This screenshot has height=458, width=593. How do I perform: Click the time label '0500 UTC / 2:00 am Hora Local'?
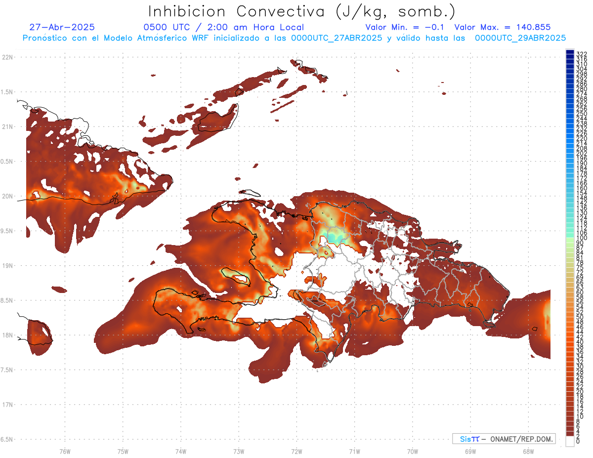coord(223,28)
